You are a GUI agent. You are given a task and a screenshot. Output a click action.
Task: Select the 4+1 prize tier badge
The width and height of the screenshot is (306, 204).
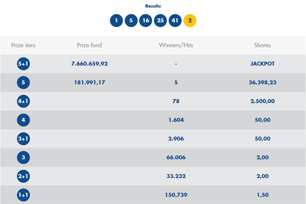tap(23, 101)
